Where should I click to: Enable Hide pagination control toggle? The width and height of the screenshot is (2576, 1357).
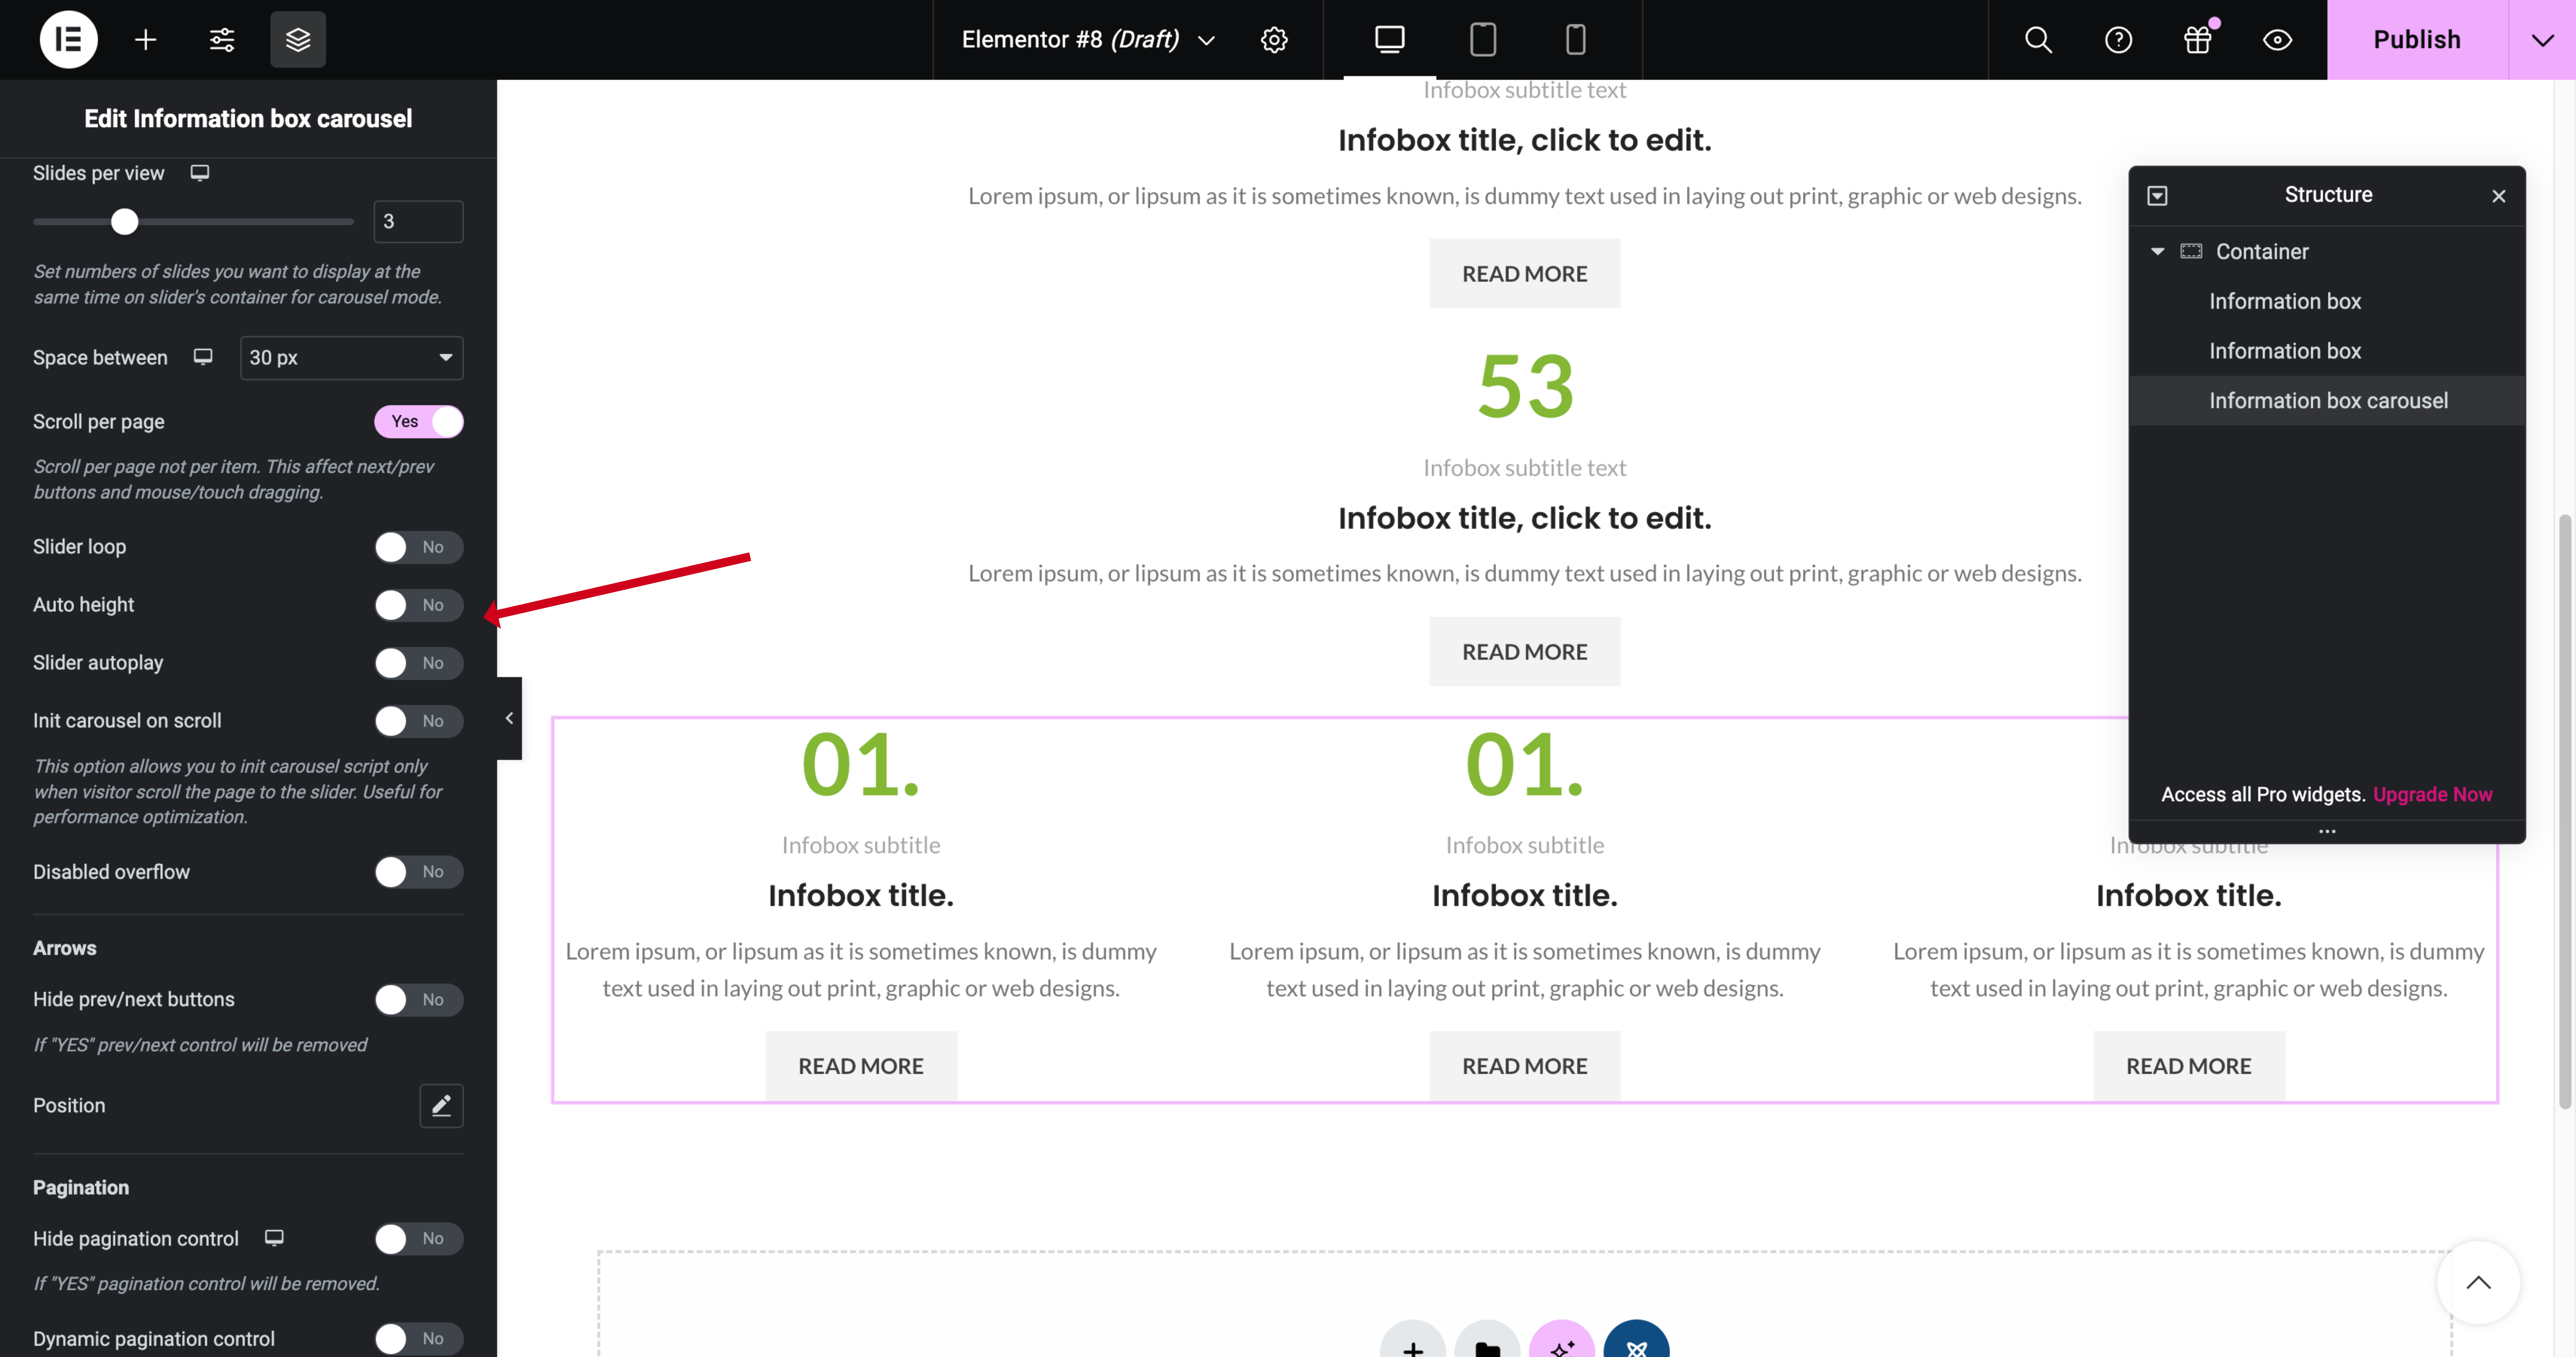(x=419, y=1239)
